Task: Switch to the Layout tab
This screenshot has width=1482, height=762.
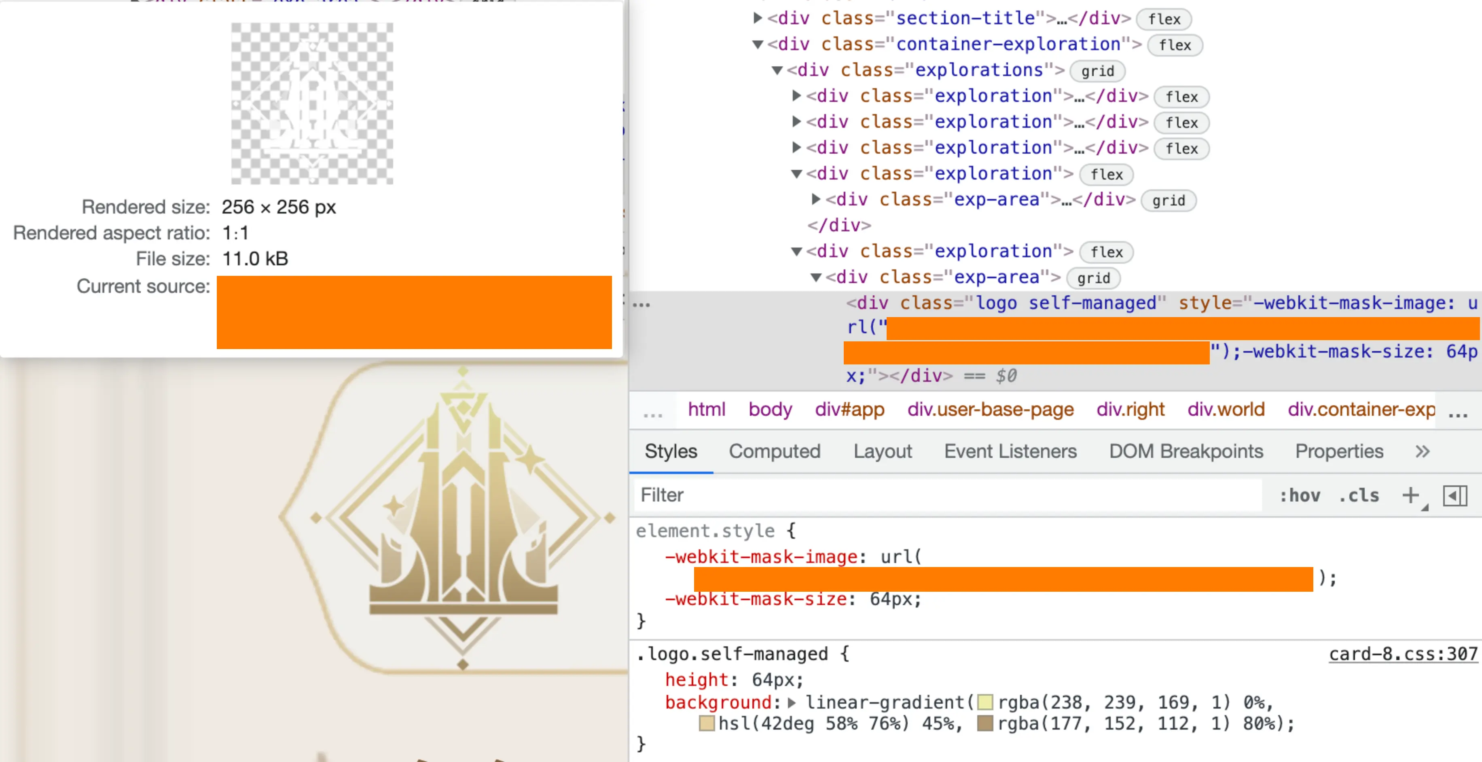Action: coord(883,451)
